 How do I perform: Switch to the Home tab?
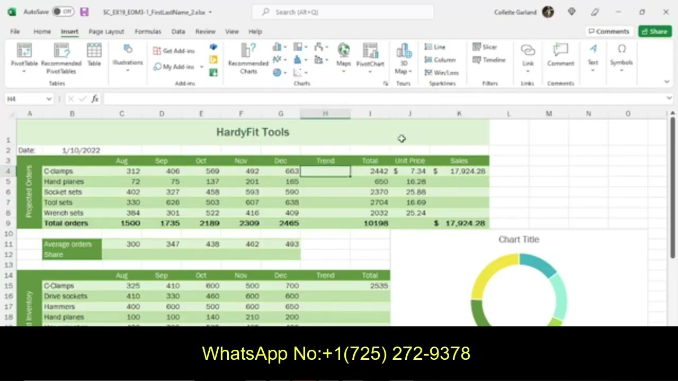coord(42,32)
